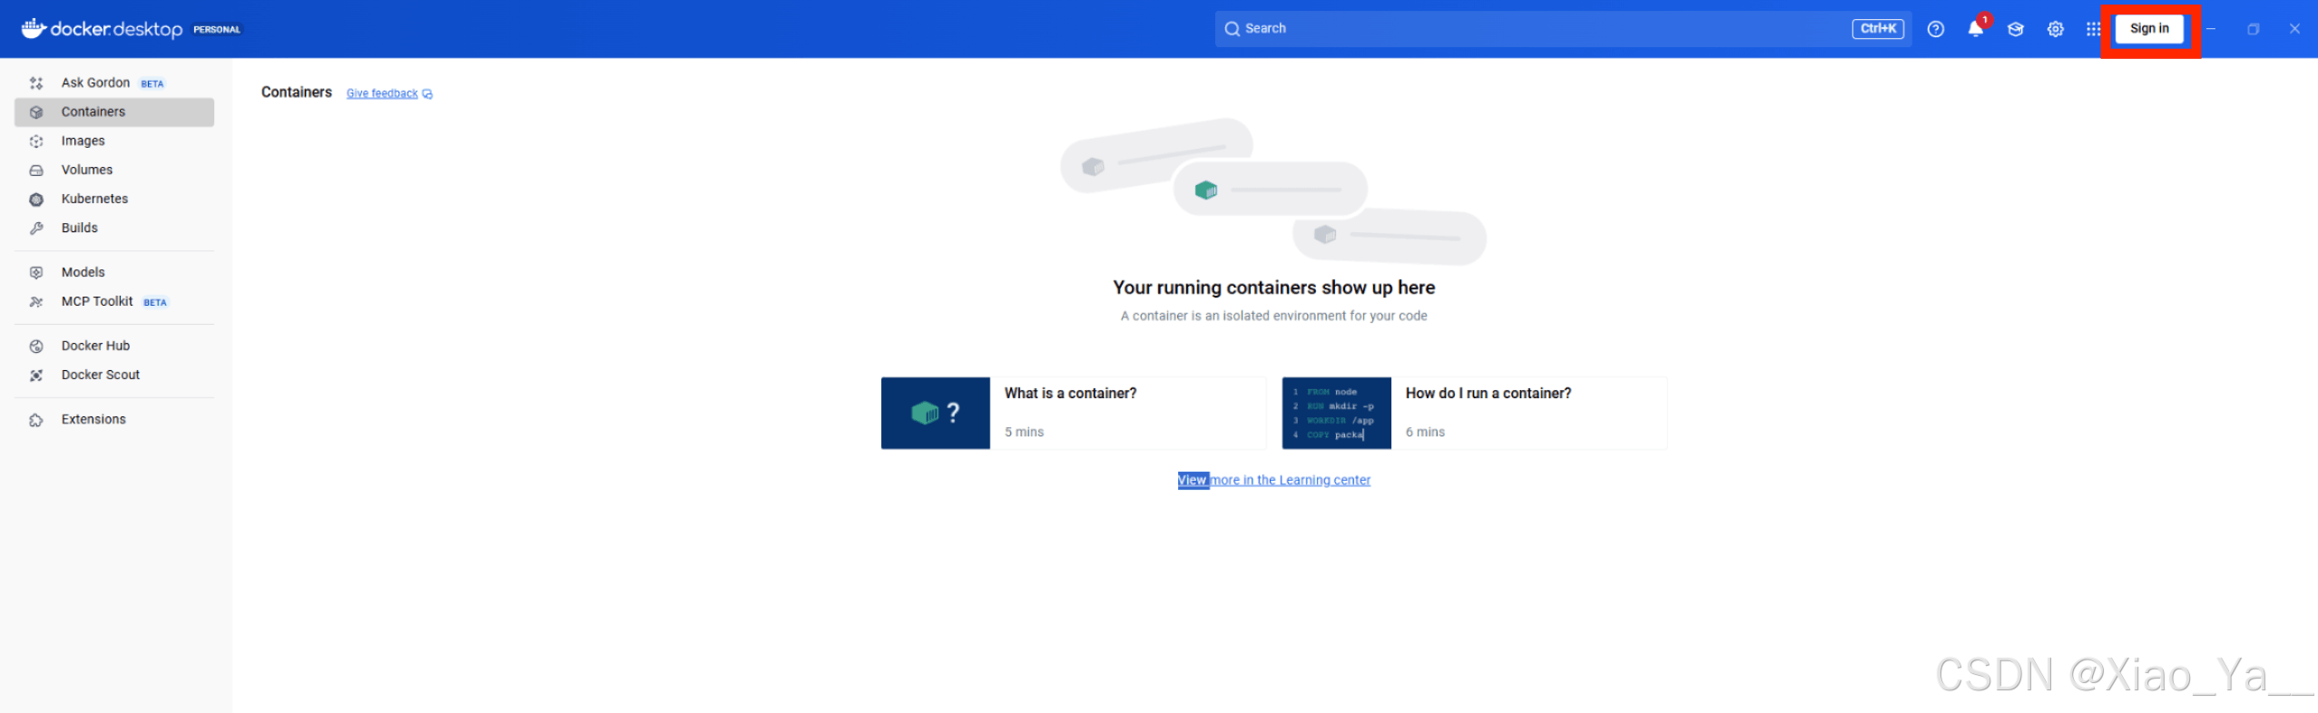
Task: Open MCP Toolkit in the sidebar
Action: [x=114, y=301]
